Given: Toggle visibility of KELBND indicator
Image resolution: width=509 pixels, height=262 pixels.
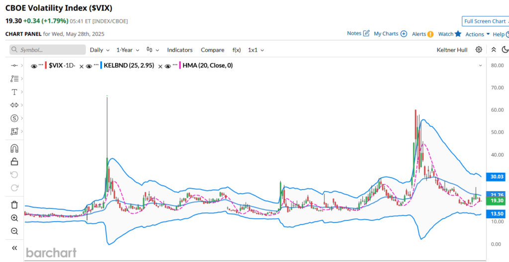Looking at the screenshot, I should pos(88,65).
